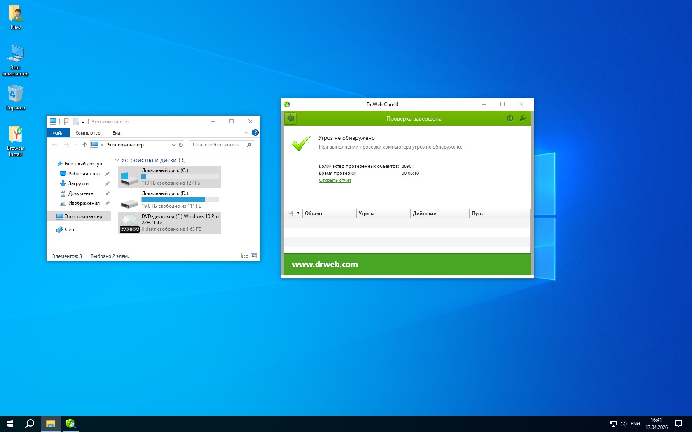
Task: Switch Explorer to large icons view
Action: 254,256
